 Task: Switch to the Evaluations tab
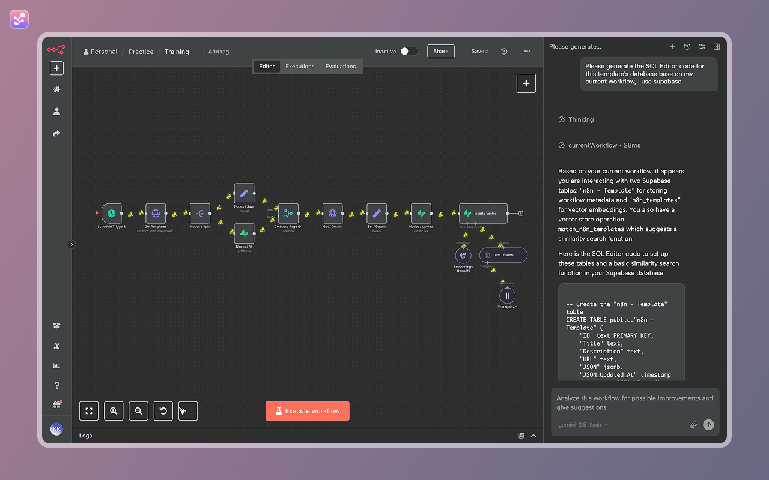341,67
